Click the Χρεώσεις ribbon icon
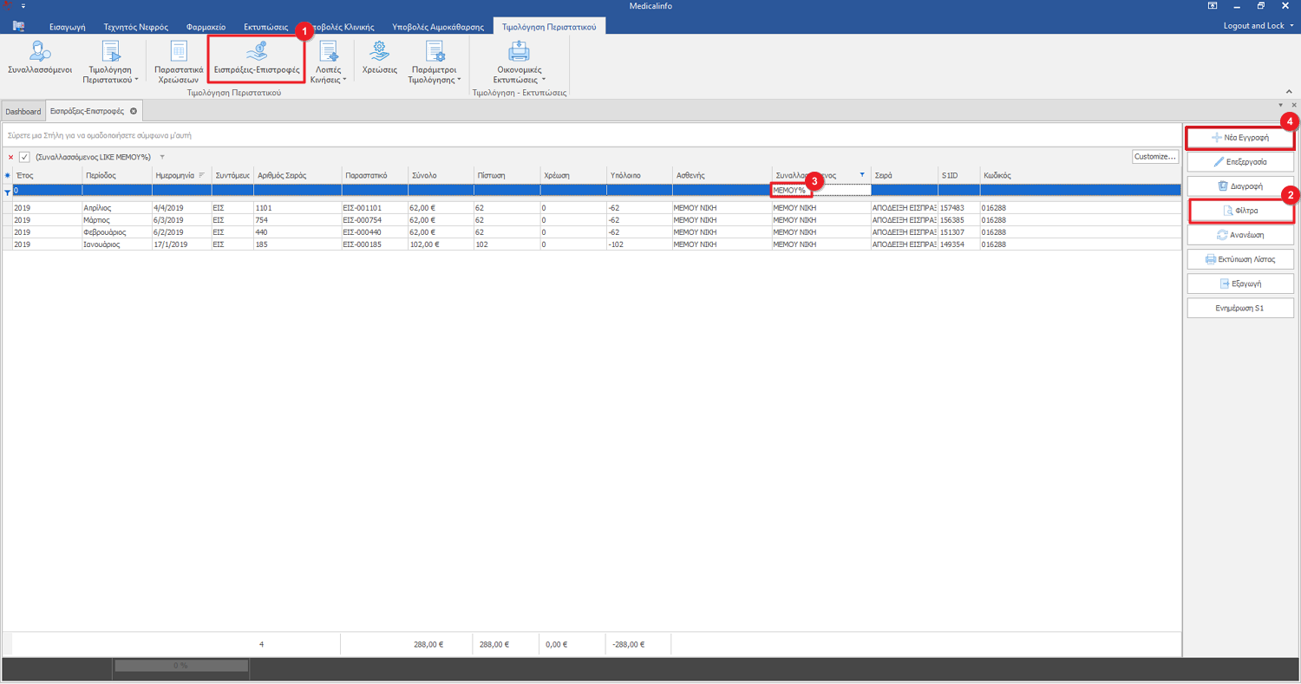The width and height of the screenshot is (1301, 684). (x=379, y=58)
